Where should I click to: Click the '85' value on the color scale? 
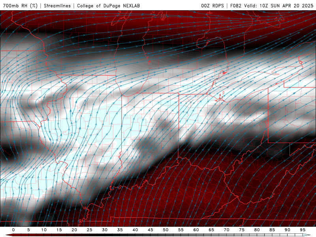coord(272,230)
